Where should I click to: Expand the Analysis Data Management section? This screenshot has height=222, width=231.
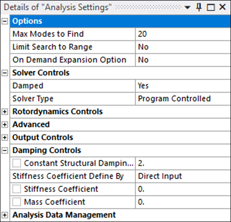5,215
